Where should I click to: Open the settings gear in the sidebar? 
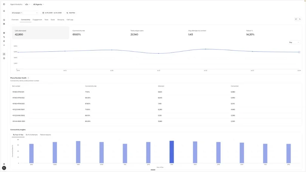4,164
